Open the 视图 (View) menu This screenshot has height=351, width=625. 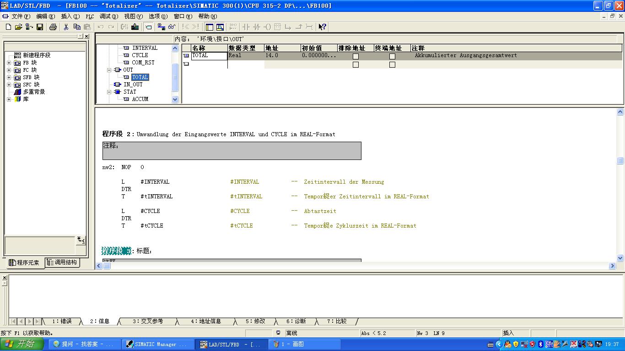[x=134, y=16]
